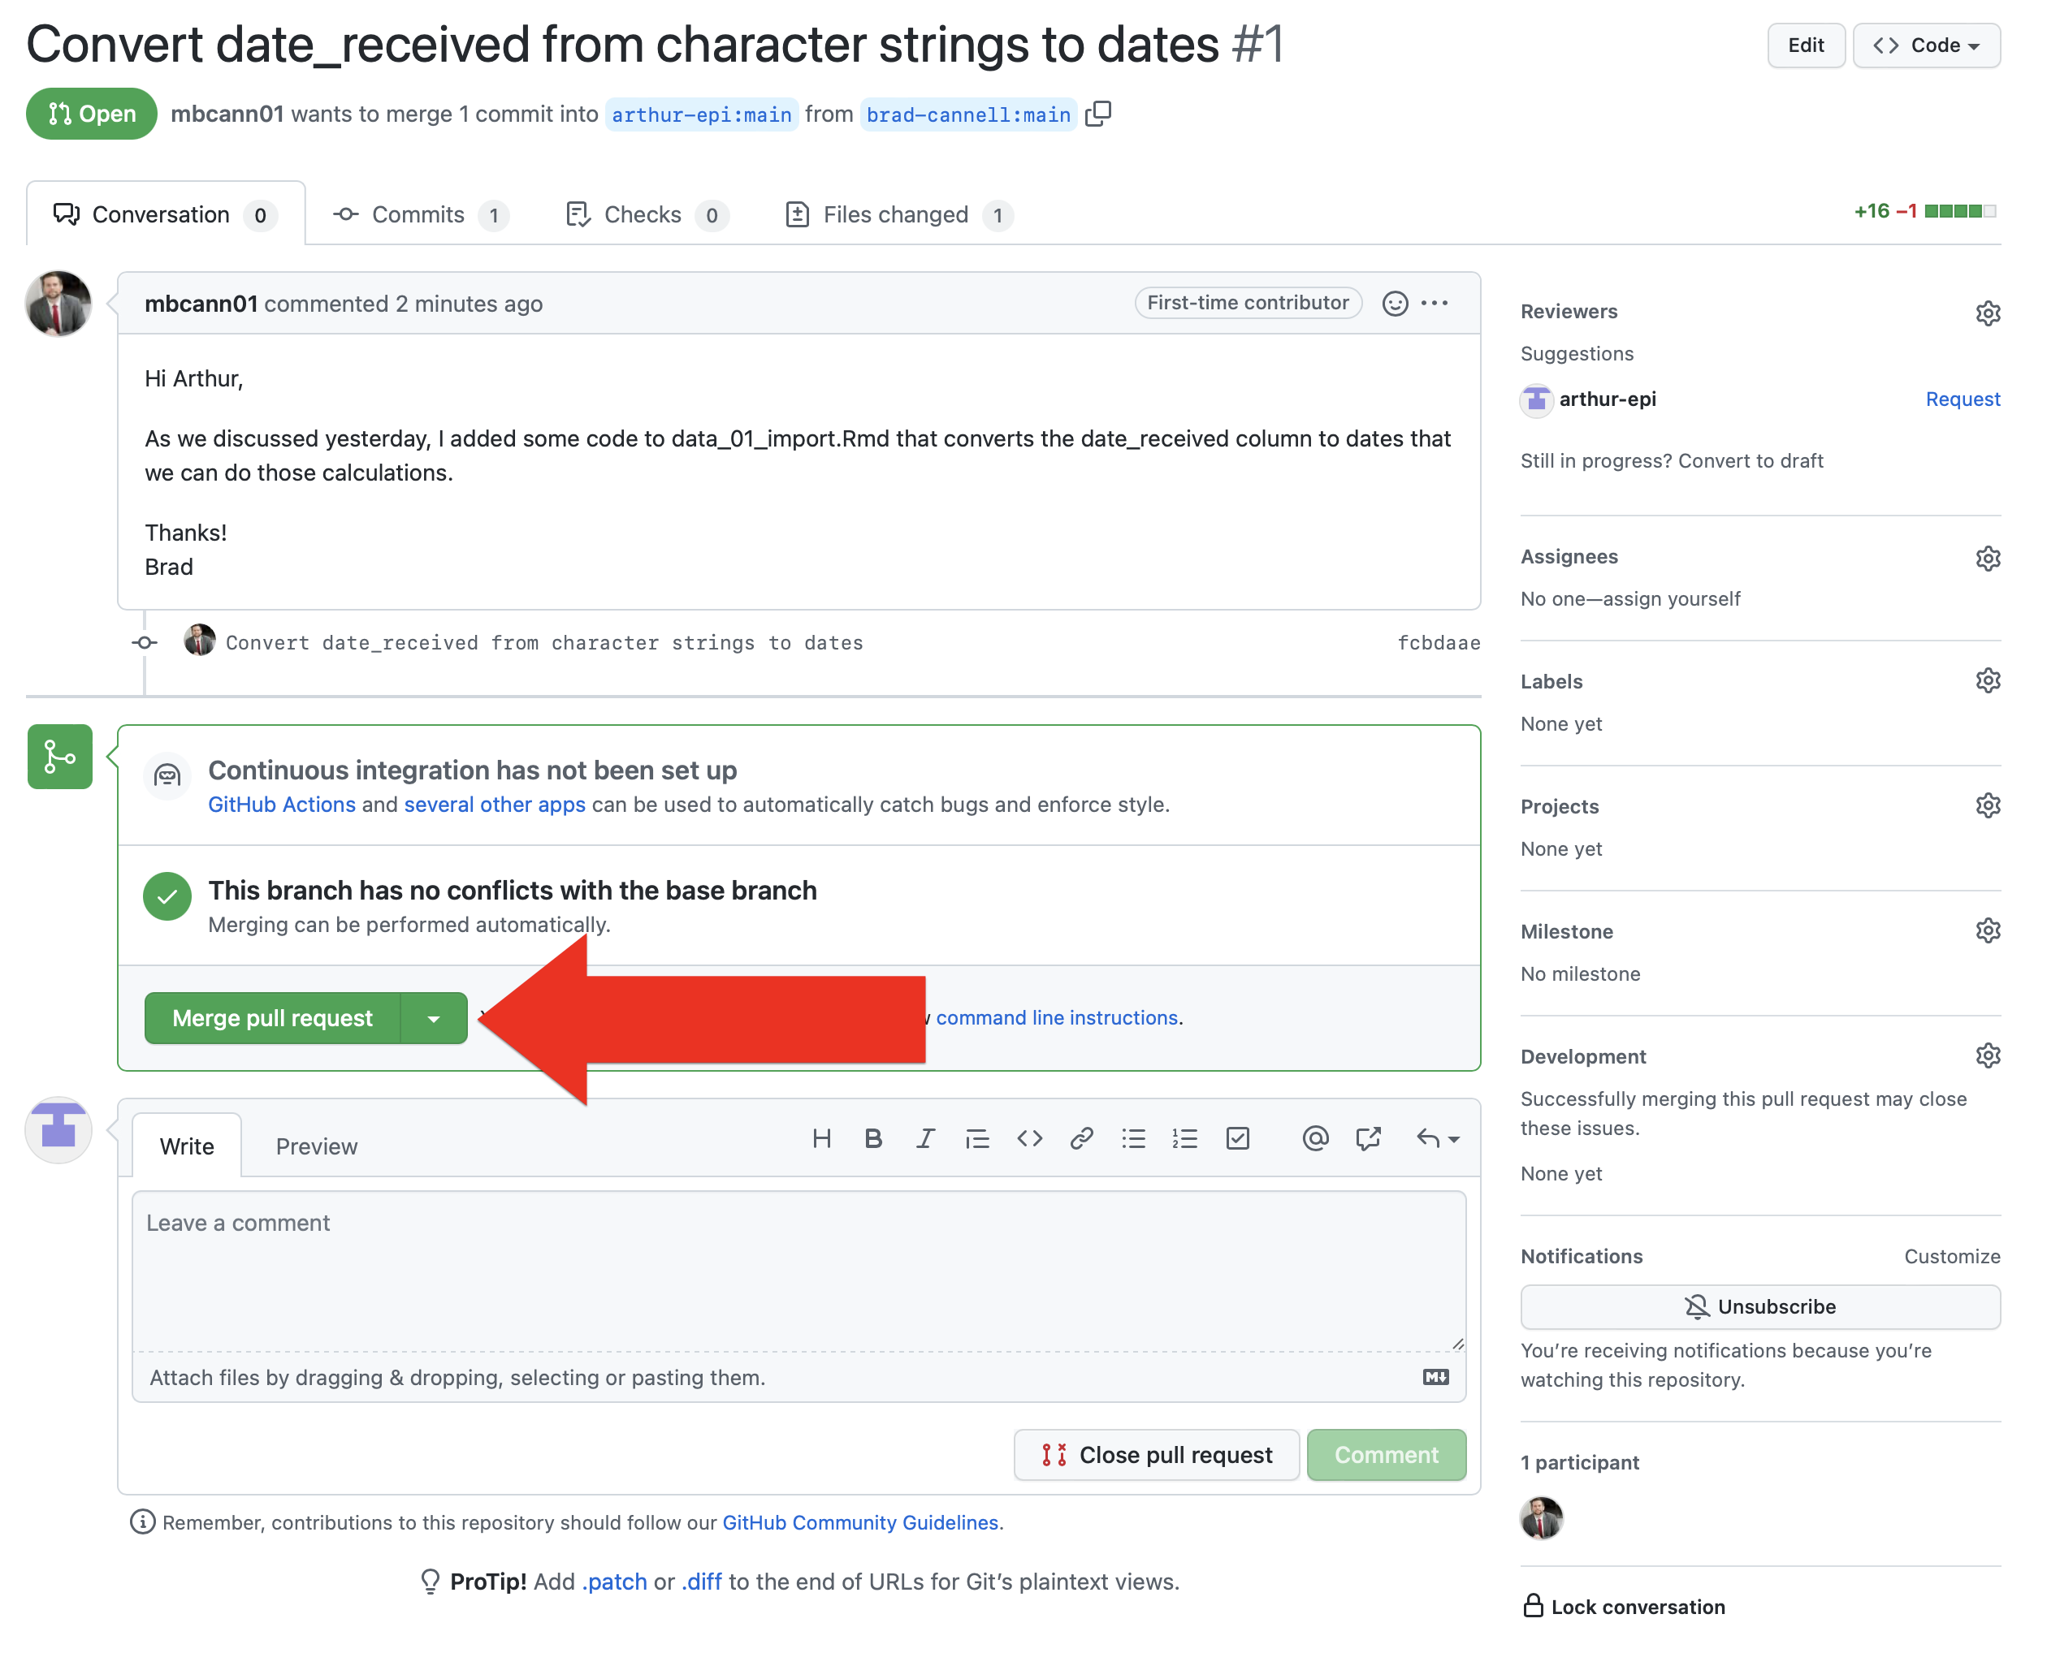Add a link in comment editor
2047x1653 pixels.
pyautogui.click(x=1081, y=1138)
